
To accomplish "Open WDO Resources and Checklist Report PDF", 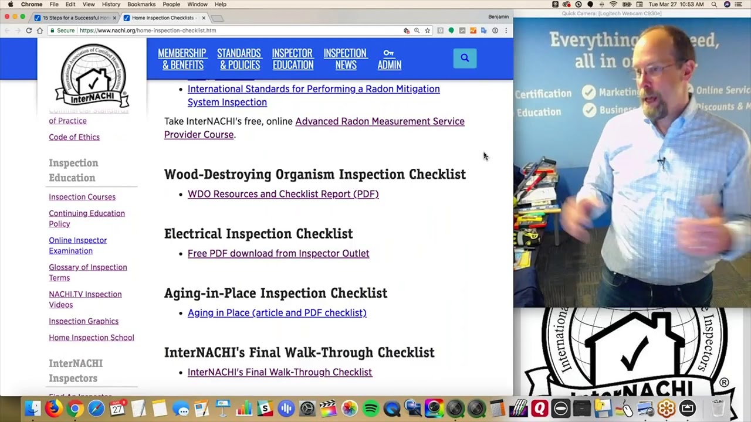I will [x=283, y=194].
